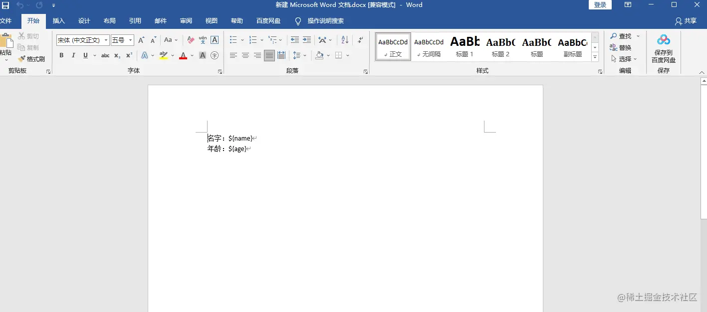
Task: Collapse the ribbon with the caret arrow
Action: pos(702,72)
